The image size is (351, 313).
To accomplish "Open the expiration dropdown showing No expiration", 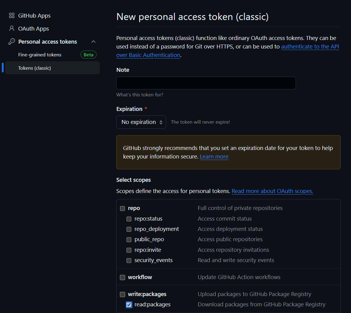I will 141,122.
